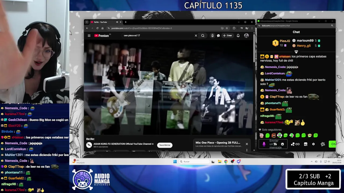Bookmark the YouTube page with the star
The image size is (344, 193).
(x=227, y=28)
